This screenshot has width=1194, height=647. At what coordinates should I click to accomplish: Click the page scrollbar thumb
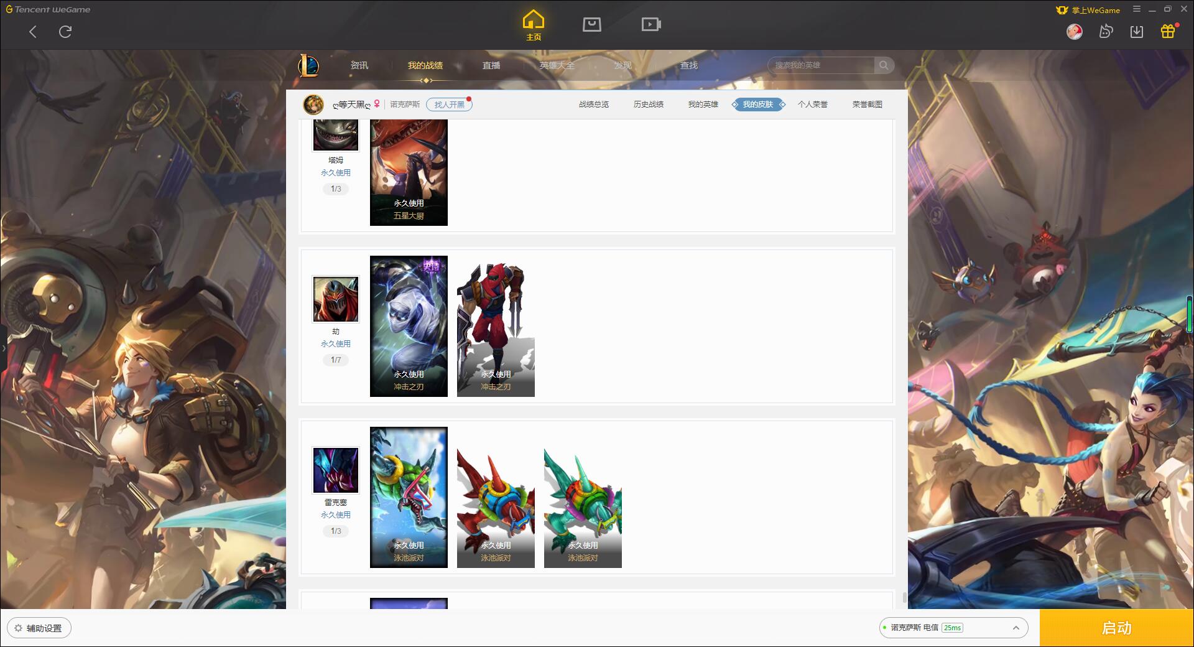pyautogui.click(x=905, y=598)
